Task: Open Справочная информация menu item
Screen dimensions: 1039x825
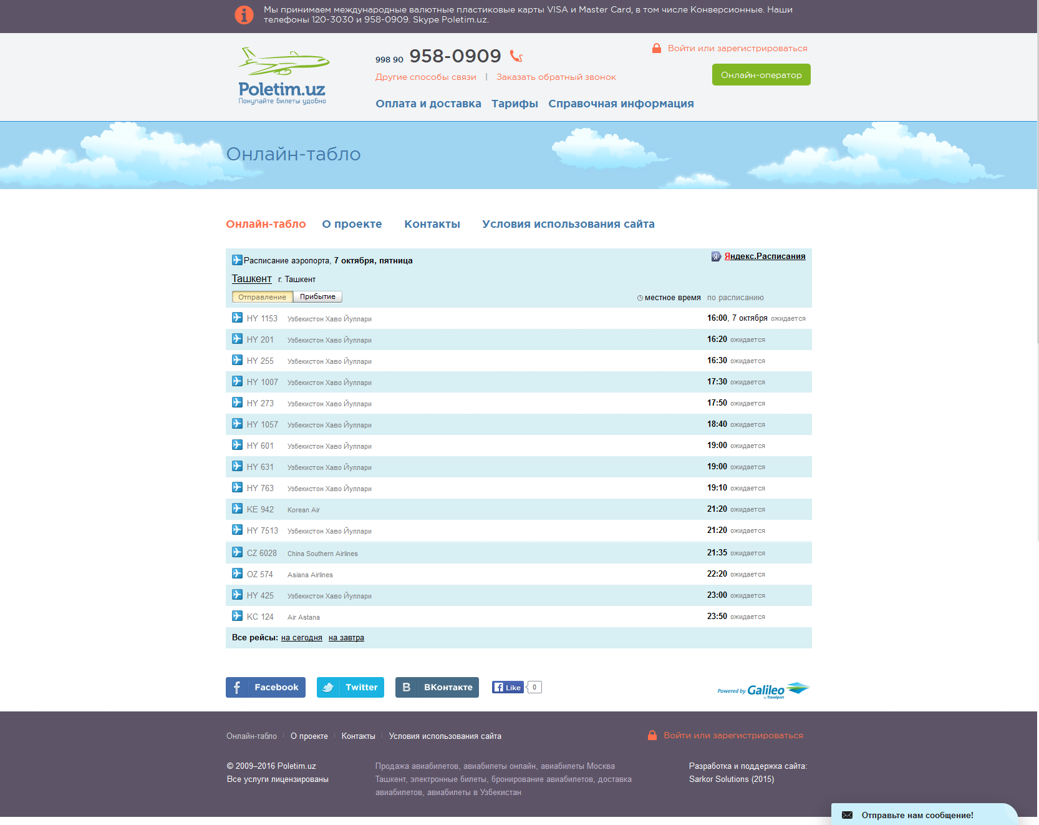Action: tap(621, 104)
